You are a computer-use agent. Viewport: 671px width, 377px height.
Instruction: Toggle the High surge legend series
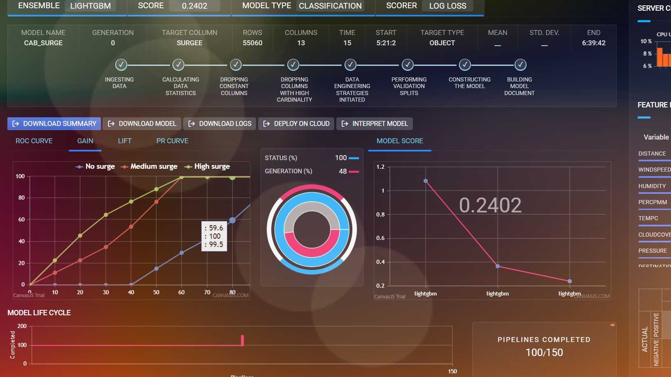click(x=207, y=167)
